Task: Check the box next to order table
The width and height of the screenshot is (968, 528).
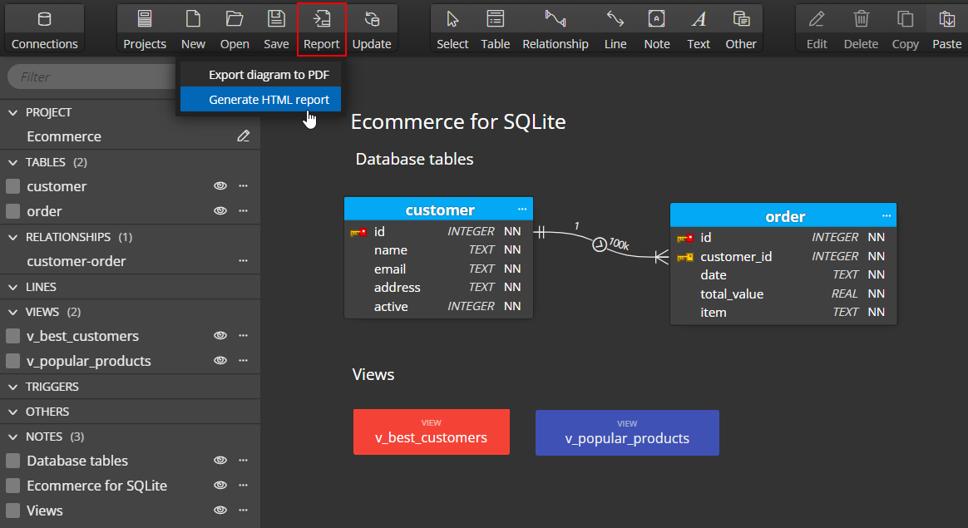Action: click(x=12, y=211)
